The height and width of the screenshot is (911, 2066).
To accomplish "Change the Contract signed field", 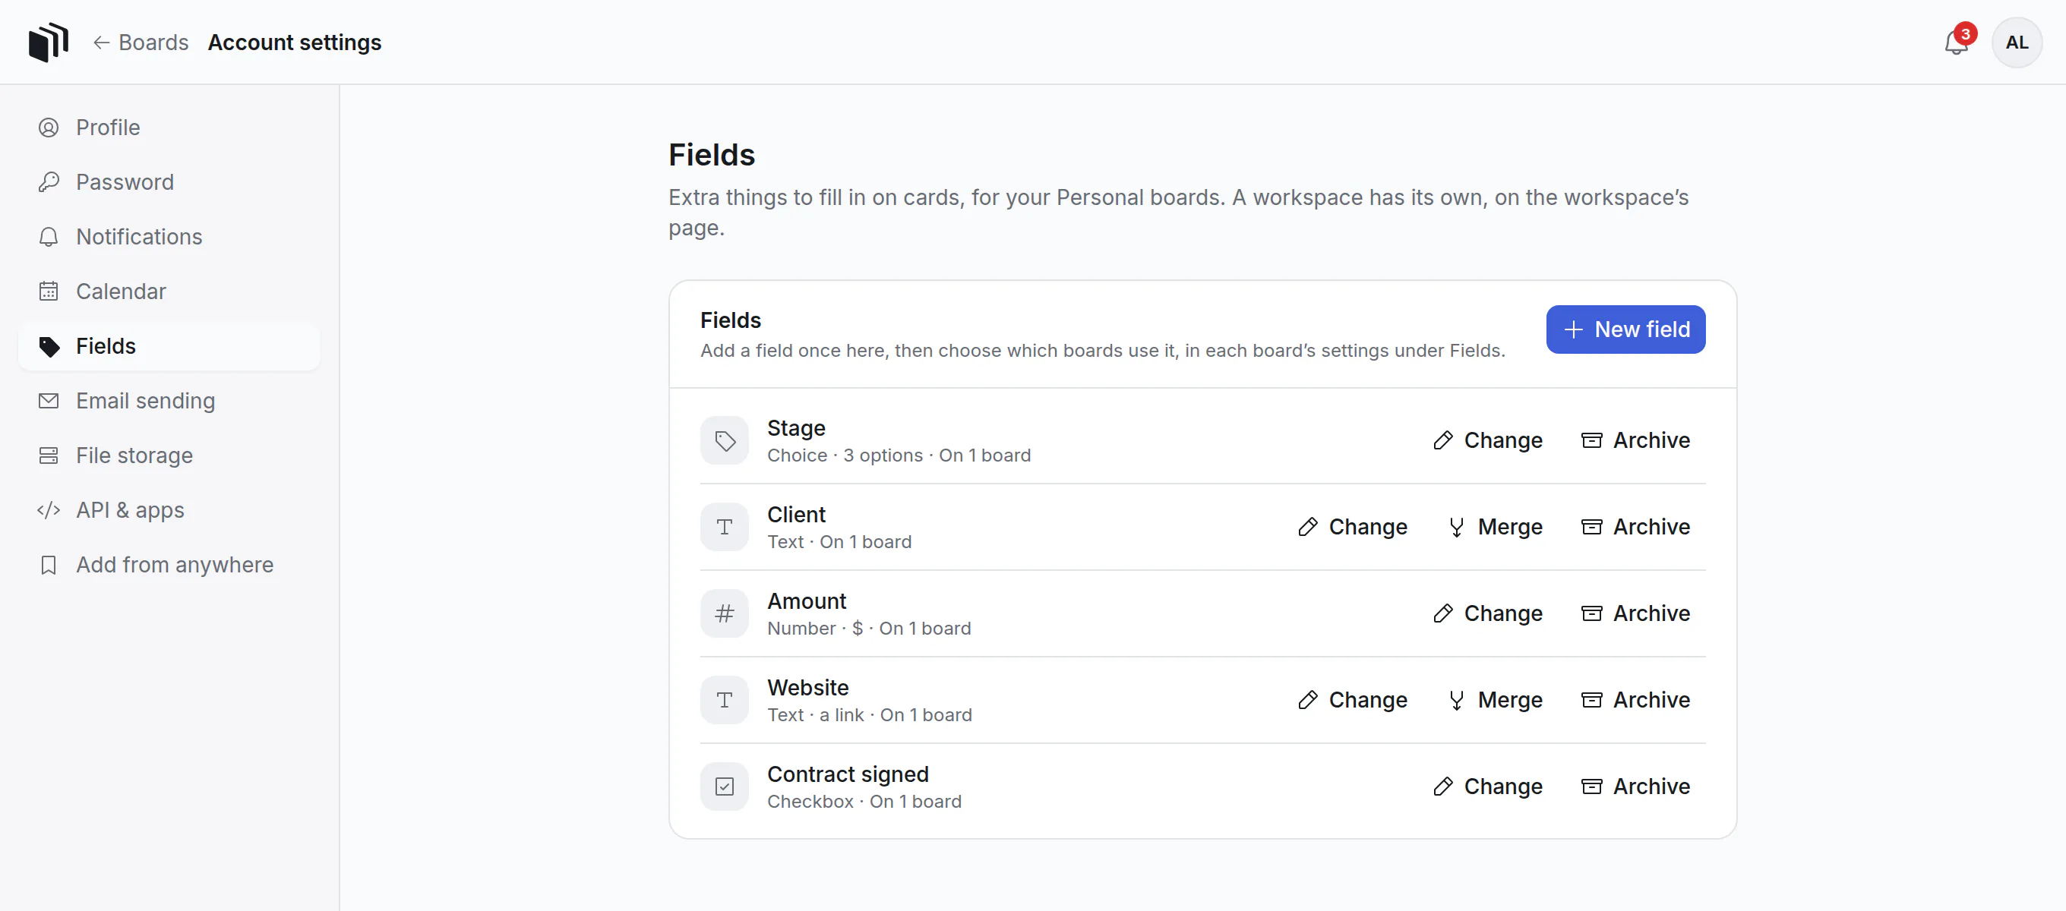I will (1488, 786).
